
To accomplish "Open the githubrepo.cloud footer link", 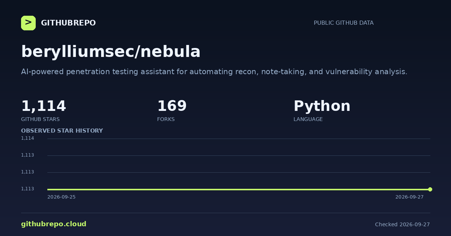I will point(54,224).
